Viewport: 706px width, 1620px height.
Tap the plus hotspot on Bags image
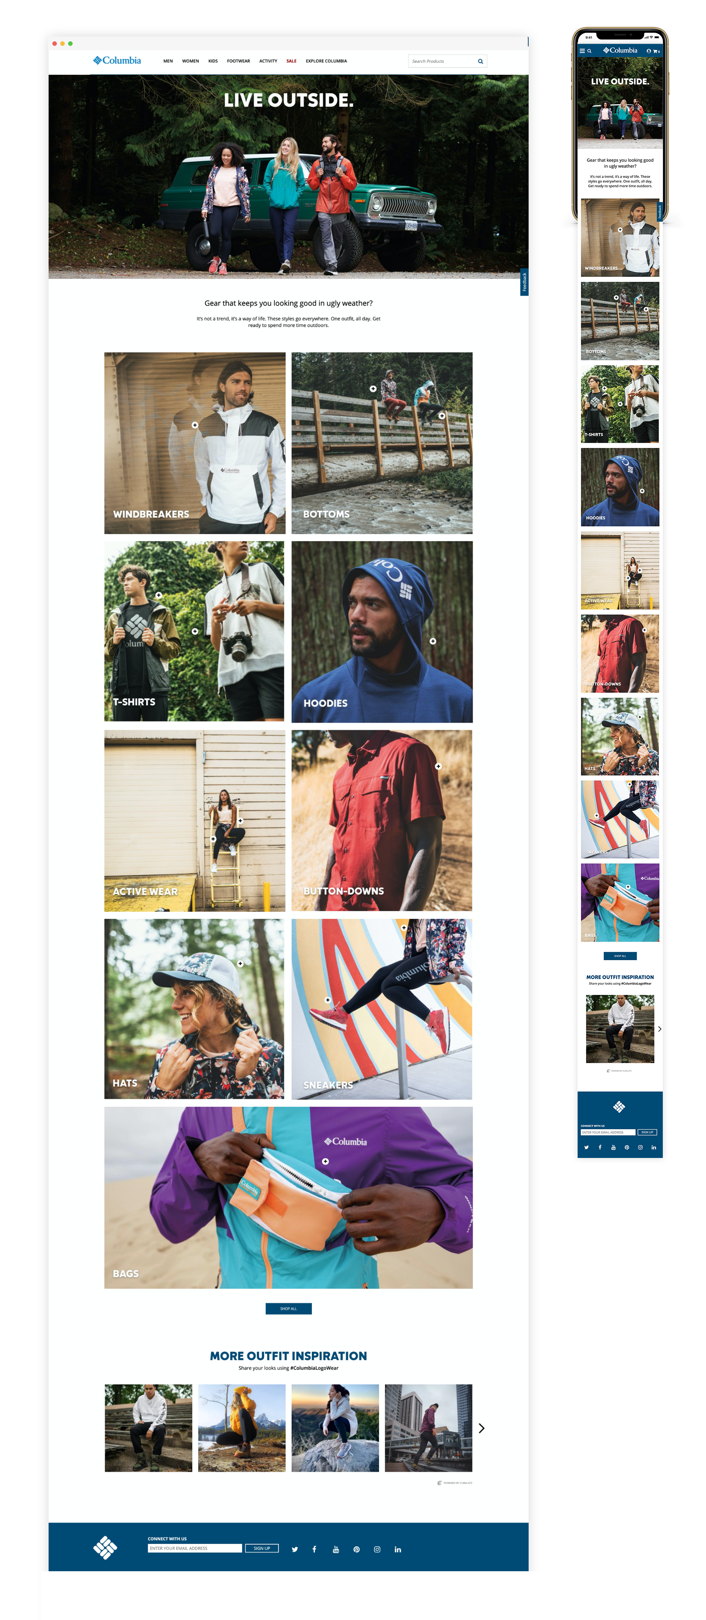[x=325, y=1161]
